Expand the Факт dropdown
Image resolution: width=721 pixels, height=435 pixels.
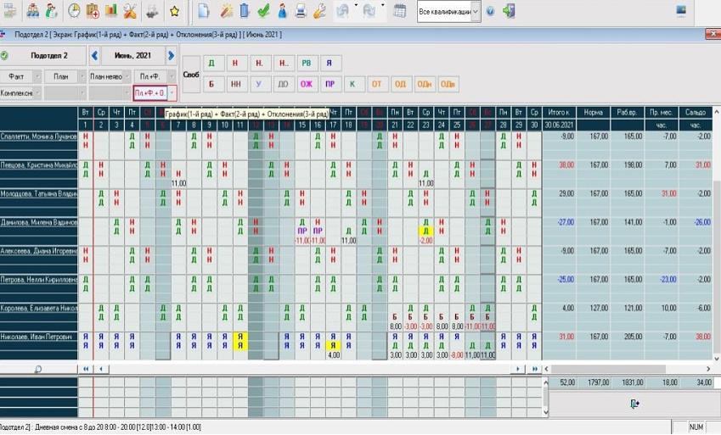pos(37,76)
